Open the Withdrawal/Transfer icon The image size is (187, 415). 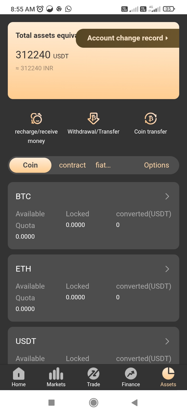pos(94,119)
